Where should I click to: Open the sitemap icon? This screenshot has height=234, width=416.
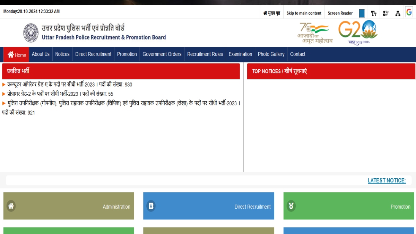pyautogui.click(x=398, y=13)
